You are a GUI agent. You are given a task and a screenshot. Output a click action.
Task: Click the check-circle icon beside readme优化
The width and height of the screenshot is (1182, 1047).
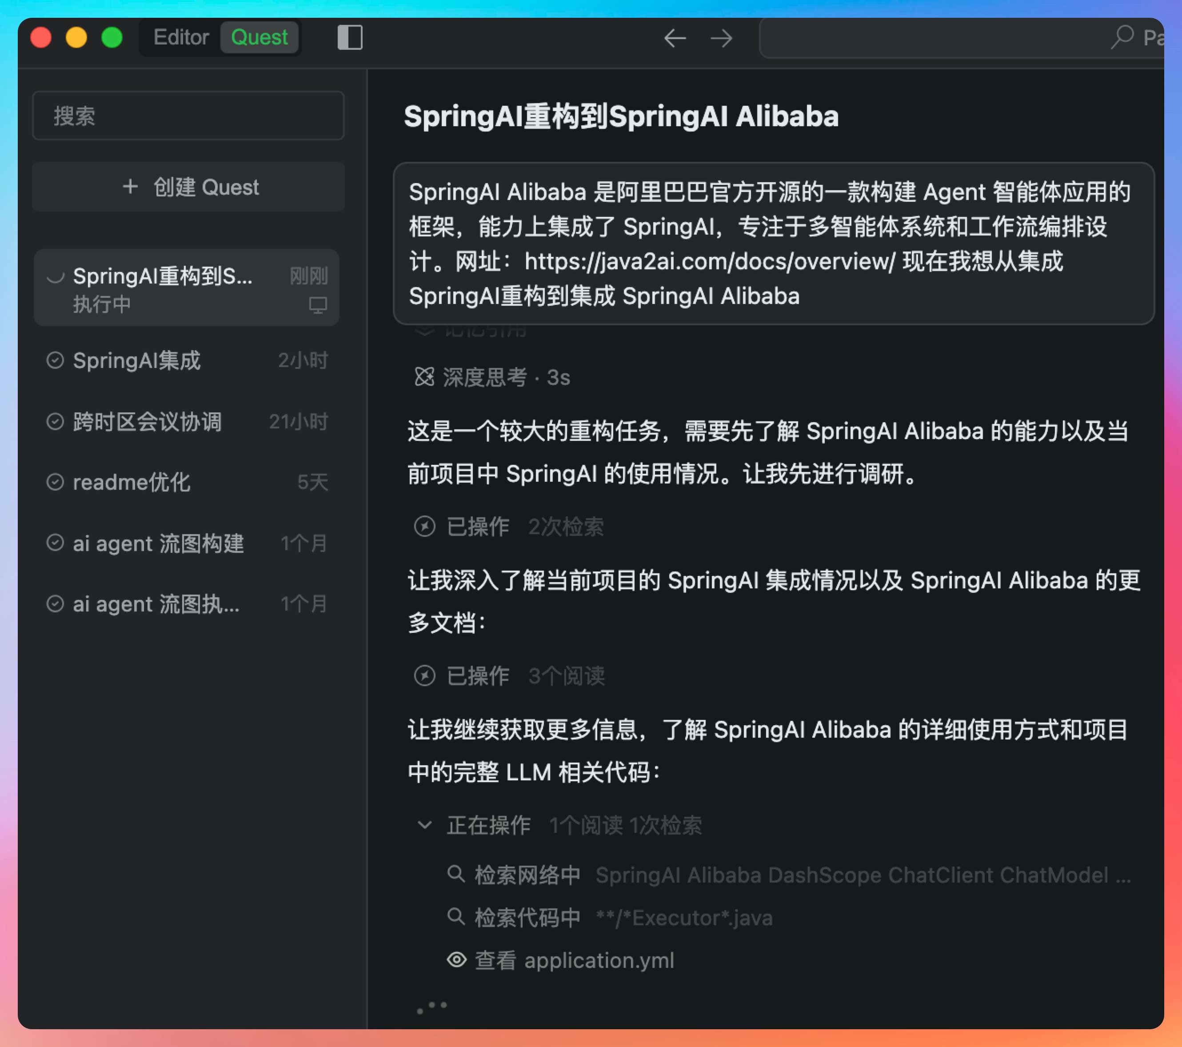(55, 482)
